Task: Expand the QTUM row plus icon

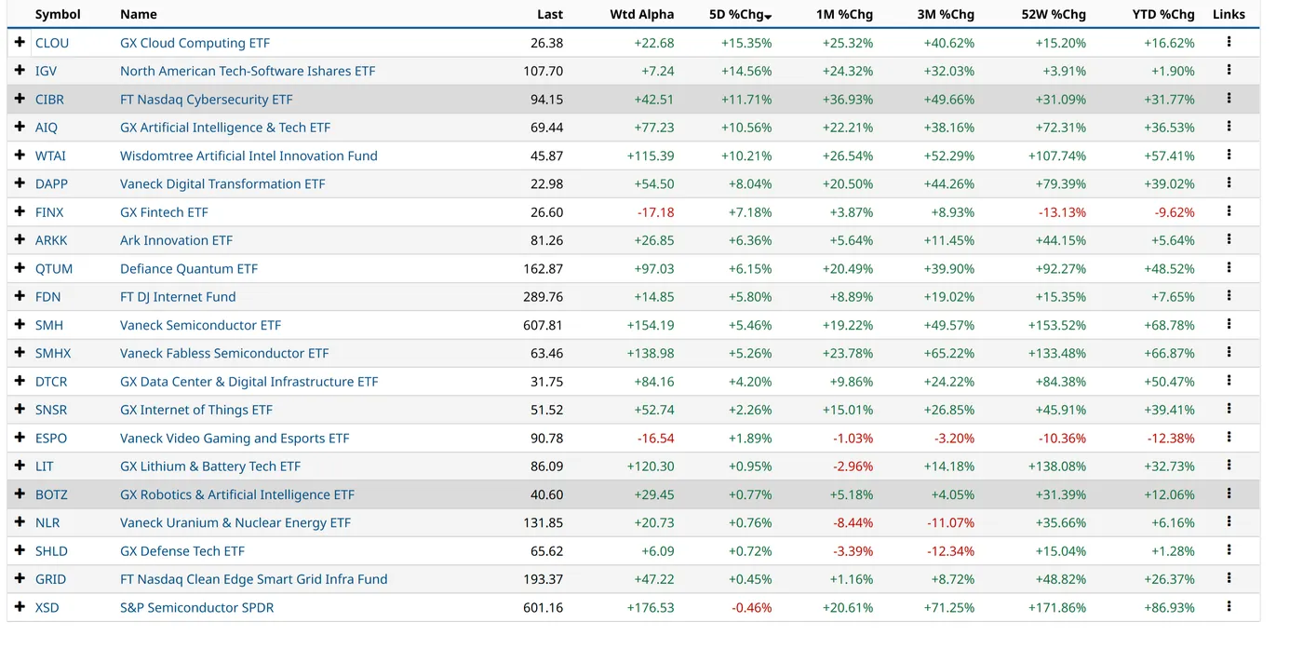Action: tap(20, 268)
